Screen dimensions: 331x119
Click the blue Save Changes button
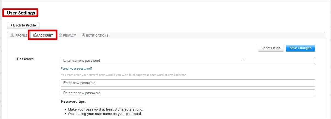[x=300, y=48]
